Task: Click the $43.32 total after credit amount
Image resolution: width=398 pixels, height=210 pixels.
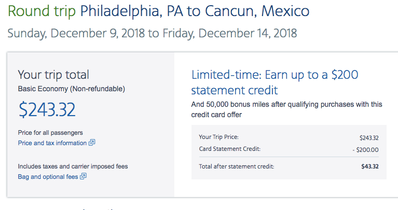Action: click(x=370, y=166)
